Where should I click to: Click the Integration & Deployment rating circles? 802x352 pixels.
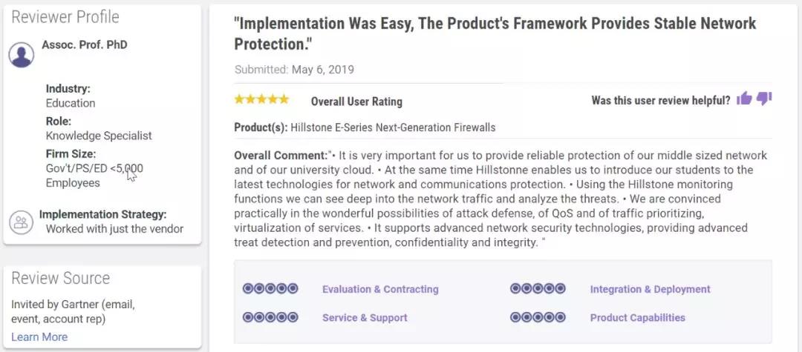coord(538,289)
